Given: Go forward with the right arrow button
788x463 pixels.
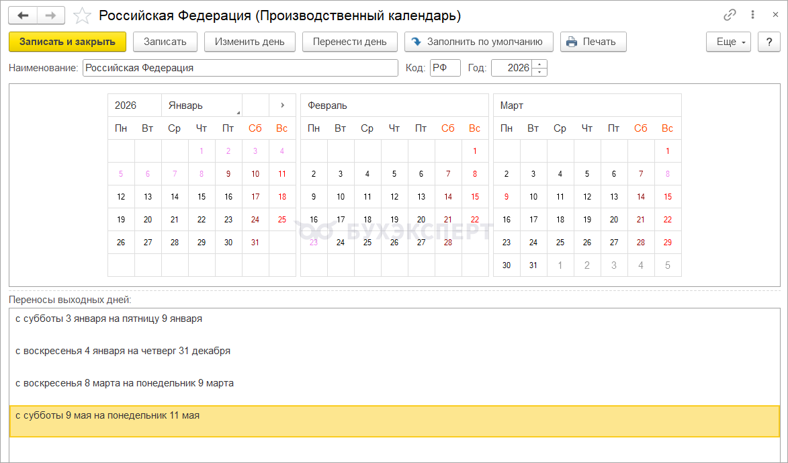Looking at the screenshot, I should (51, 15).
